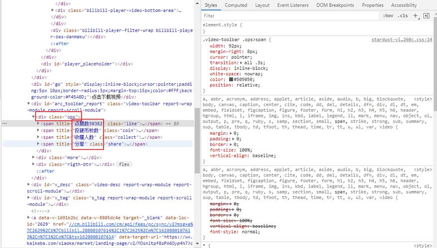Expand the active padding shorthand arrow
This screenshot has width=437, height=248.
(234, 139)
